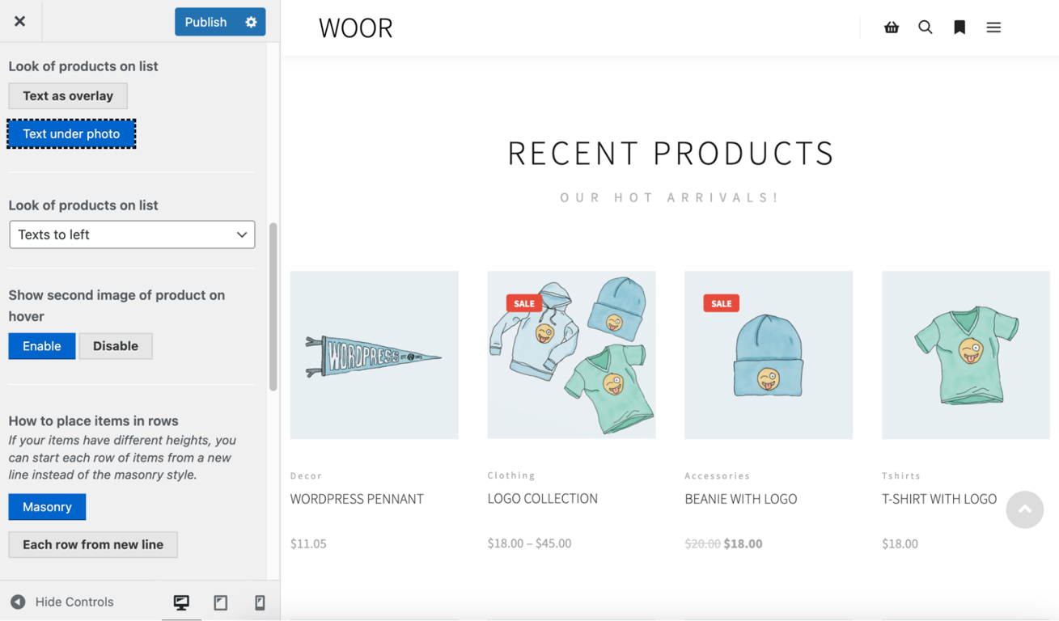This screenshot has height=621, width=1059.
Task: Click the WOOR site logo
Action: [x=356, y=27]
